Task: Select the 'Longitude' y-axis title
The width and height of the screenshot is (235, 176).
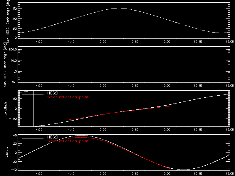Action: click(6, 109)
